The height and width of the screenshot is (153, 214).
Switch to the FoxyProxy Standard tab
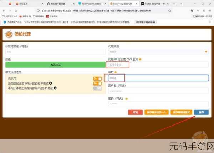coord(92,4)
